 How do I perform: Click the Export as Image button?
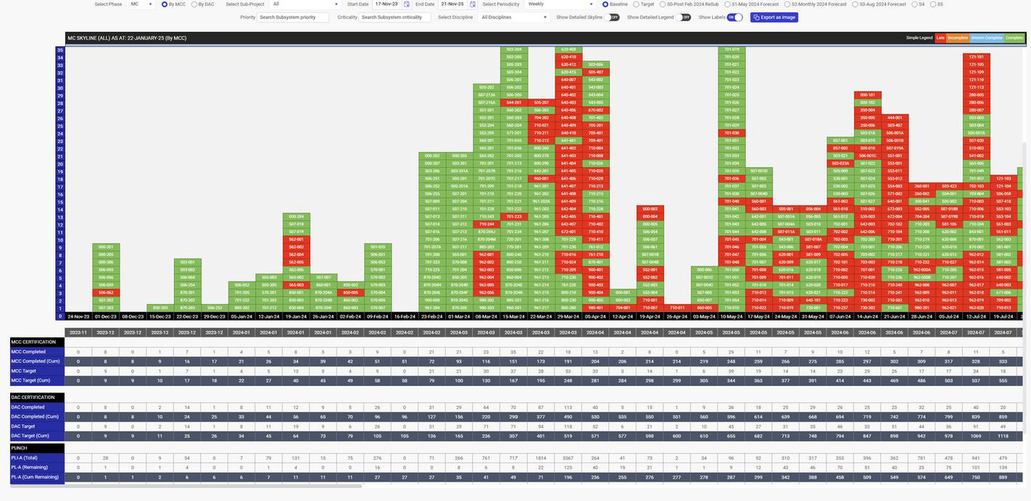pyautogui.click(x=774, y=18)
